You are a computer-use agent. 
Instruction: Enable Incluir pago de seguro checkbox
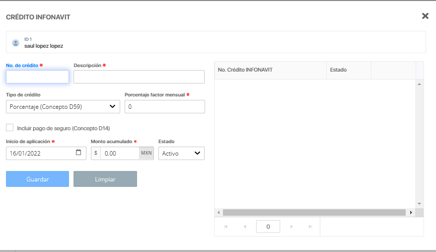coord(10,128)
